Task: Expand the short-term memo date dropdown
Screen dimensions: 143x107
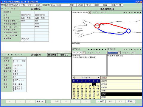Action: click(x=119, y=53)
